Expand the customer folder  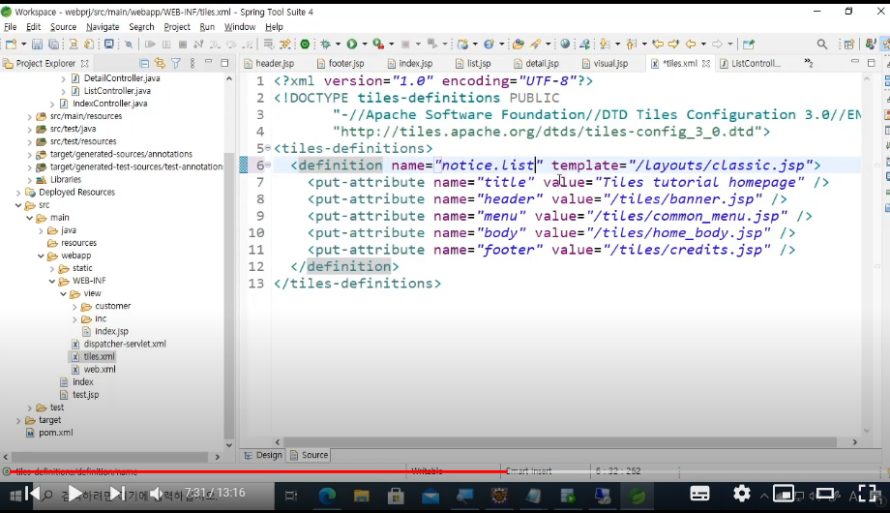pos(74,306)
